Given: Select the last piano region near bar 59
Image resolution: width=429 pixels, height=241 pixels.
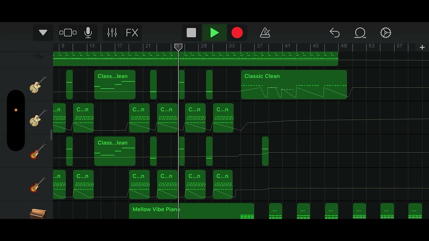Looking at the screenshot, I should coord(415,211).
